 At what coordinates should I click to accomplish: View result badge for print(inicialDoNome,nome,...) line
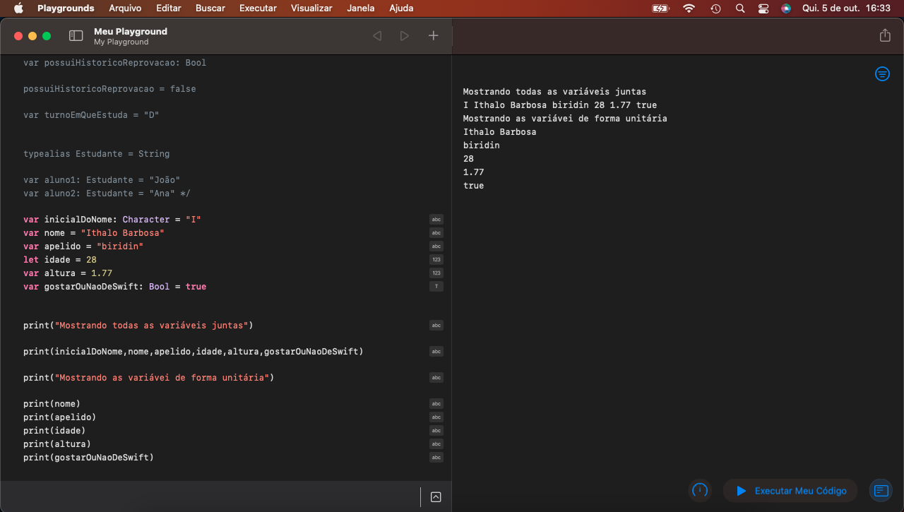click(x=436, y=352)
